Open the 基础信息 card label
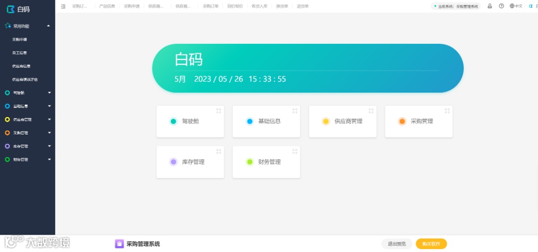This screenshot has width=538, height=252. point(269,122)
